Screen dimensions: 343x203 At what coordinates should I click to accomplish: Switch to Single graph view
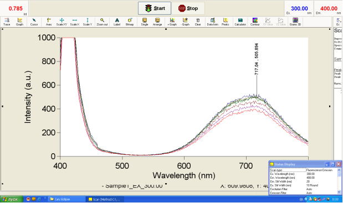145,22
